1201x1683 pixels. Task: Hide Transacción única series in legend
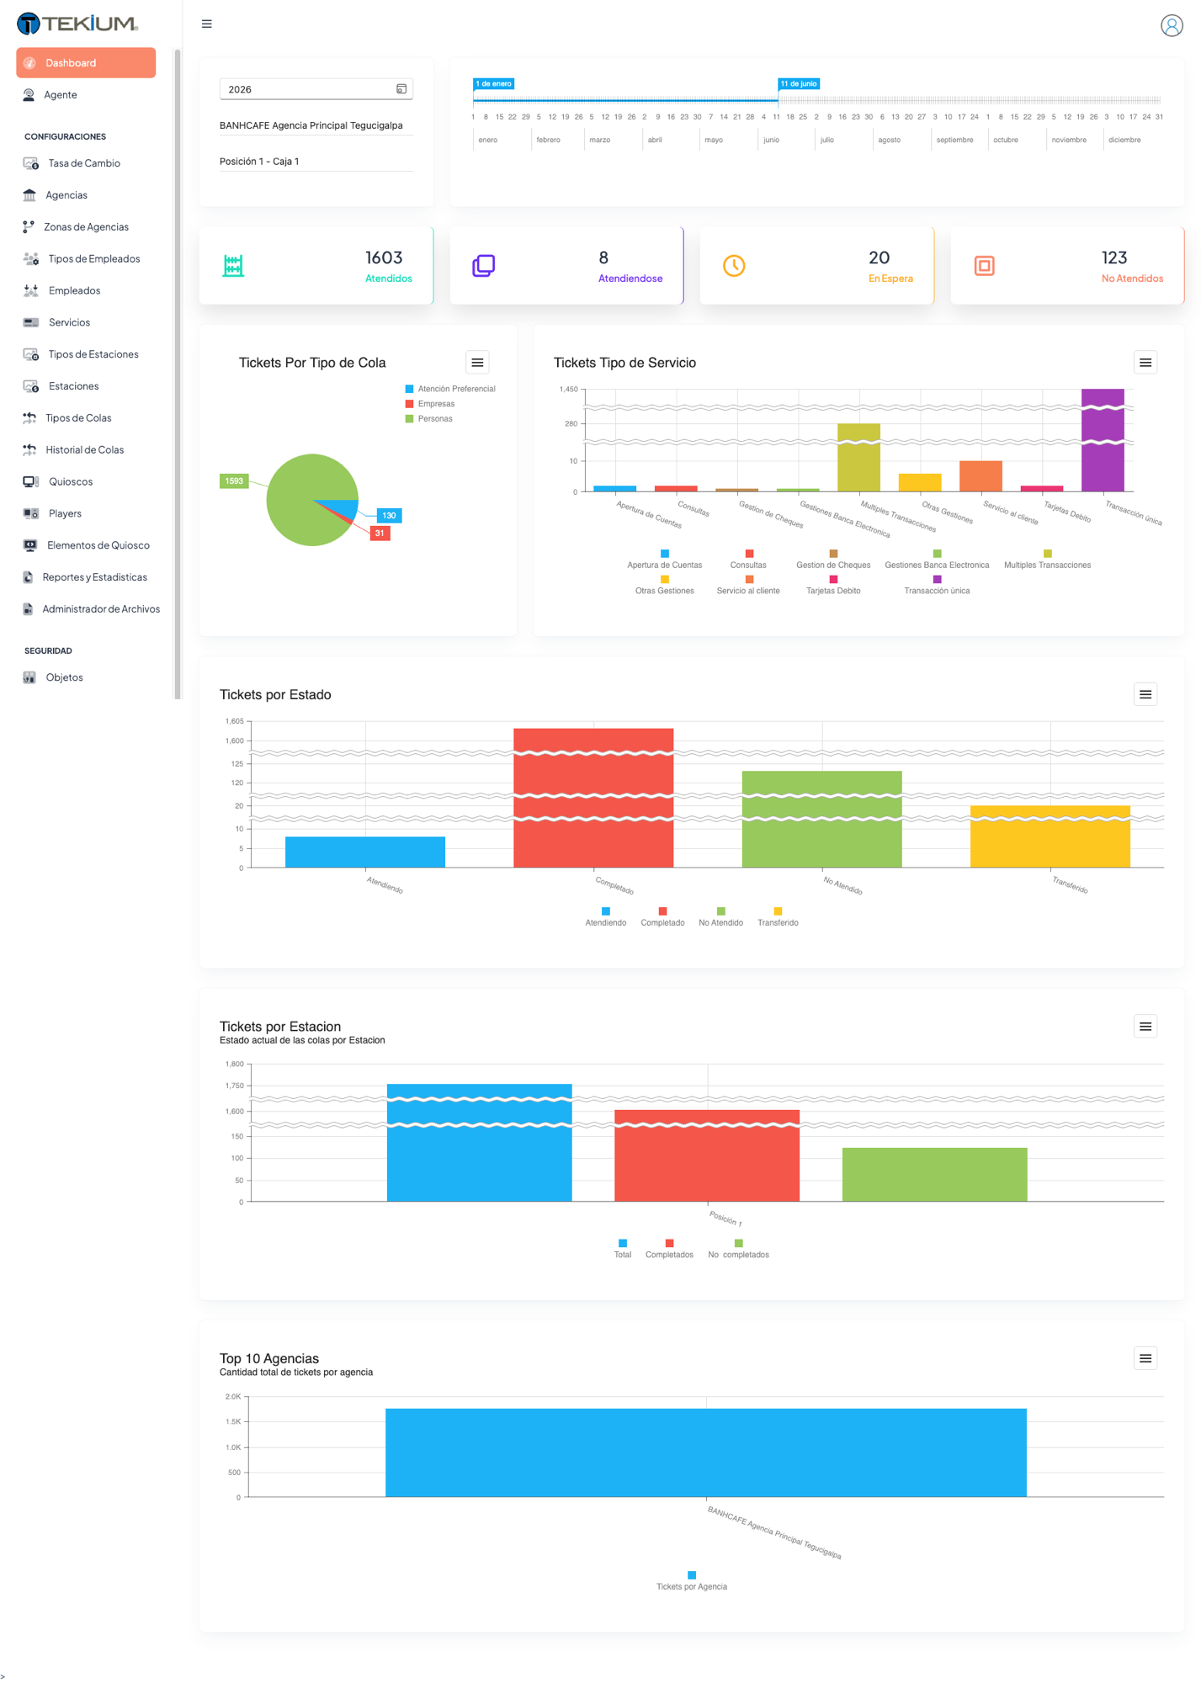937,585
